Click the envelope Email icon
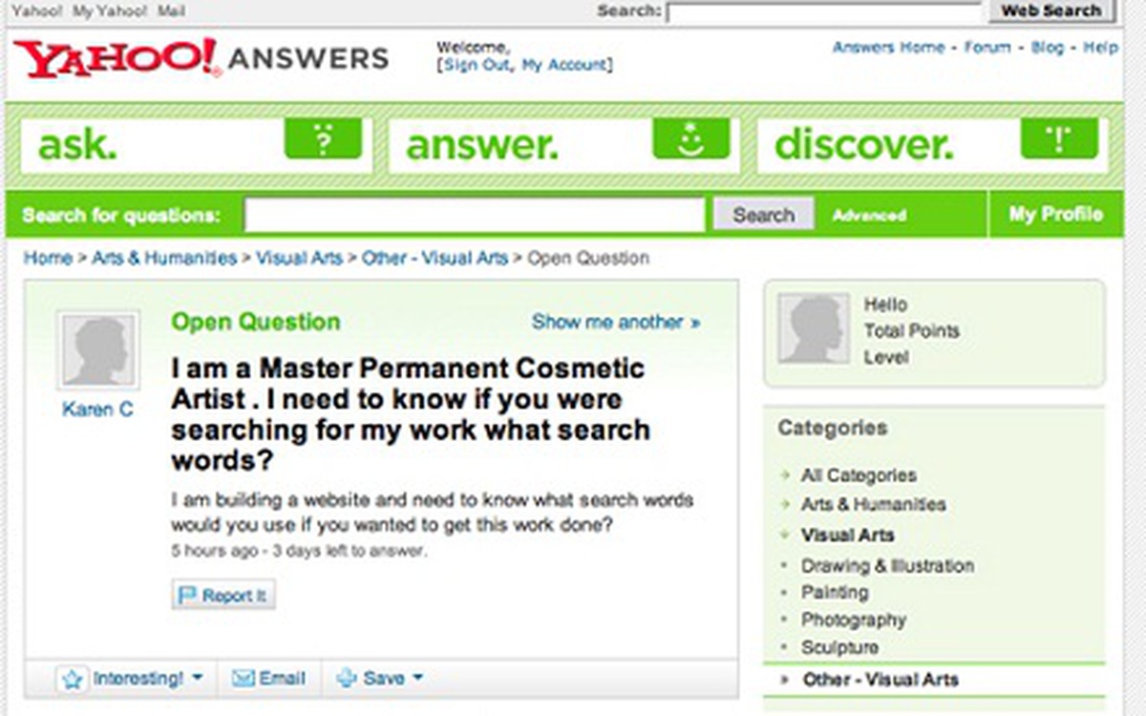Image resolution: width=1146 pixels, height=716 pixels. [244, 679]
